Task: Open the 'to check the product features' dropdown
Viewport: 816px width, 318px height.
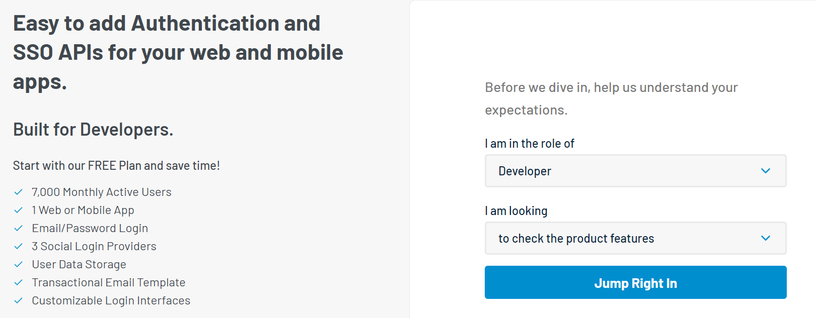Action: [x=635, y=238]
